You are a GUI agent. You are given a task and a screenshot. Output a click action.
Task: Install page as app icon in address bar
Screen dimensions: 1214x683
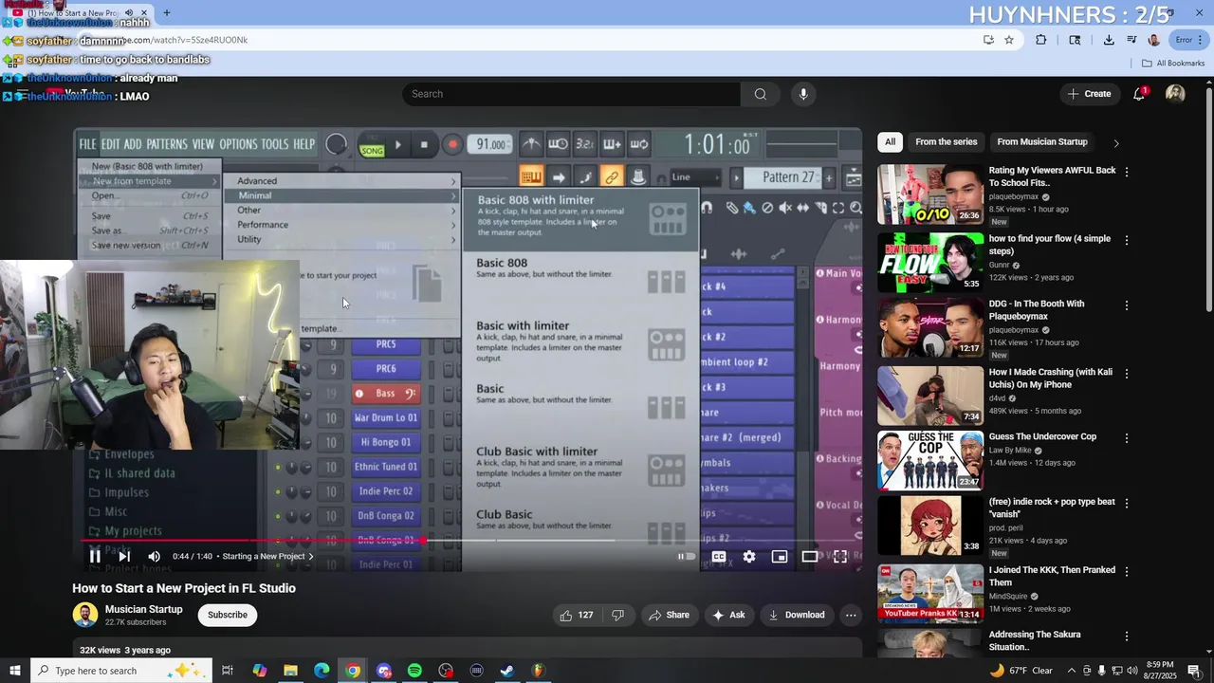[988, 40]
